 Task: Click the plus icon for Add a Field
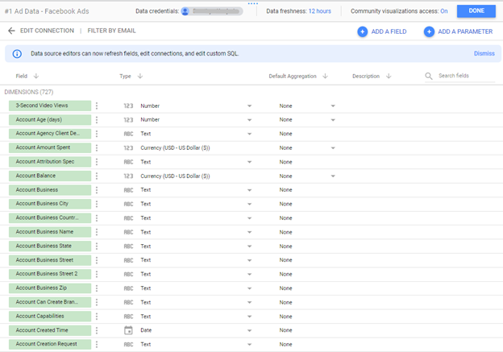363,31
